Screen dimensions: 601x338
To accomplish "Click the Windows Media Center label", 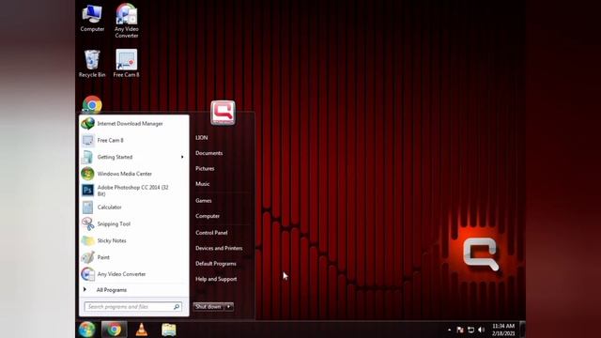I will 125,174.
